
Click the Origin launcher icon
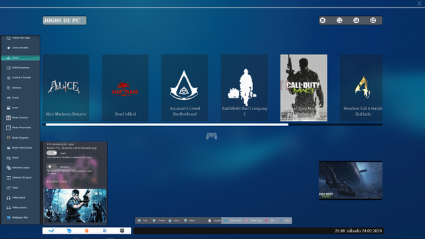87,230
